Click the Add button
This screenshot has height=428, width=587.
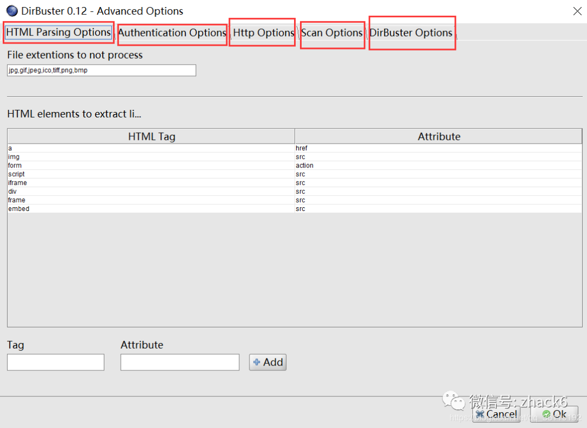pos(267,362)
